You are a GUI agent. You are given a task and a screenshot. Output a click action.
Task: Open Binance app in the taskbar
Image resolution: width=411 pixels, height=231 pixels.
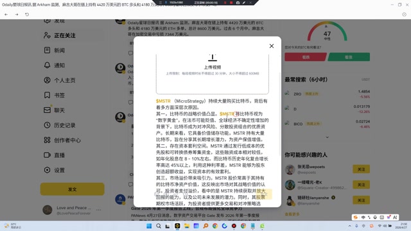177,226
